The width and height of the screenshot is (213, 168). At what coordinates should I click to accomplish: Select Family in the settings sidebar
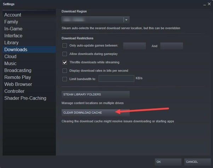coord(11,22)
